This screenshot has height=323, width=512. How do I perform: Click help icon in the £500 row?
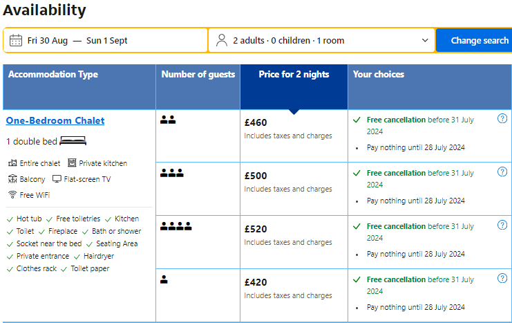pos(502,172)
